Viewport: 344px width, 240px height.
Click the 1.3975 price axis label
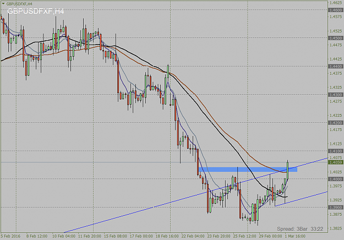coord(336,186)
